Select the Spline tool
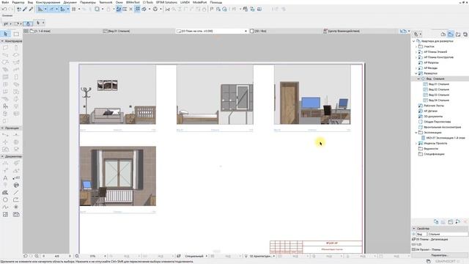Image resolution: width=469 pixels, height=264 pixels. pos(5,207)
